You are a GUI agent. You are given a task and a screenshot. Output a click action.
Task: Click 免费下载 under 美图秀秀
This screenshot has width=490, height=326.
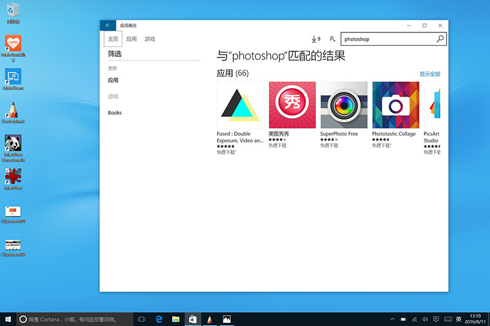277,146
